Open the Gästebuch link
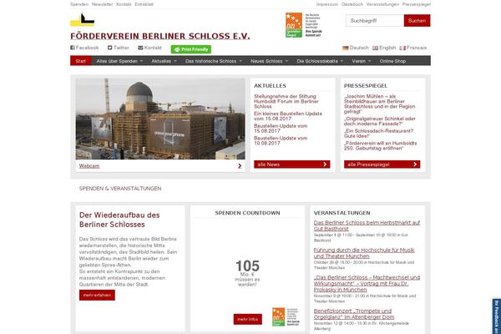Viewport: 501px width, 334px height. tap(352, 4)
